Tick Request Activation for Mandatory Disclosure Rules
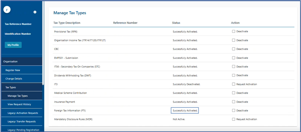 (x=233, y=119)
